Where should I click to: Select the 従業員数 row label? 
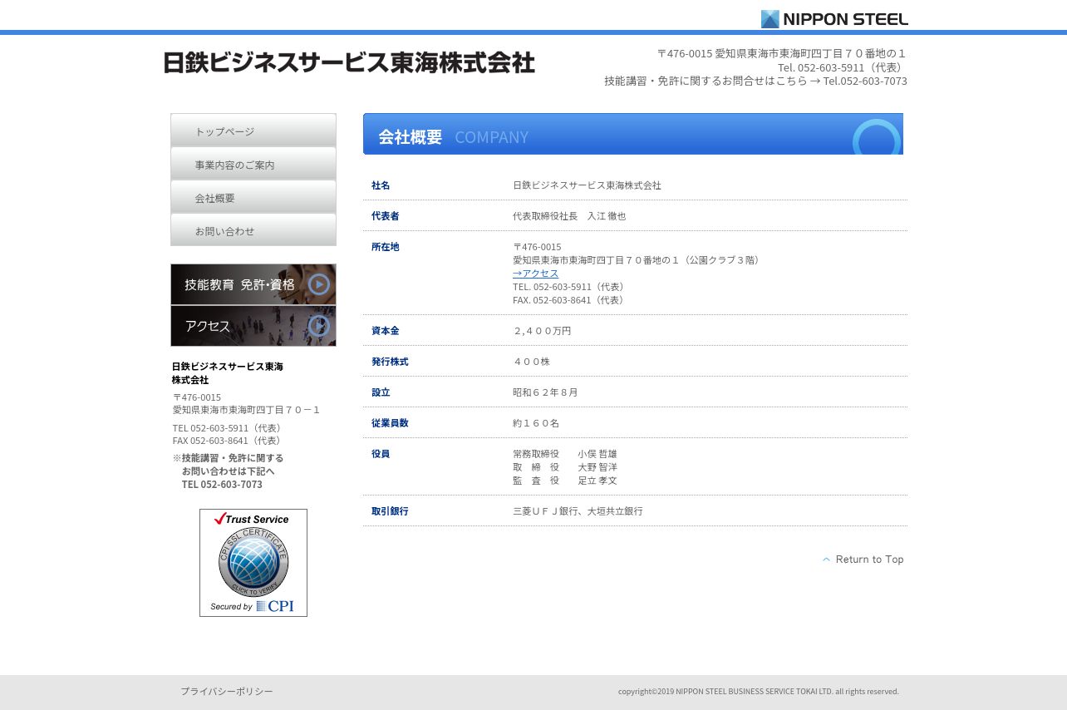(x=390, y=423)
